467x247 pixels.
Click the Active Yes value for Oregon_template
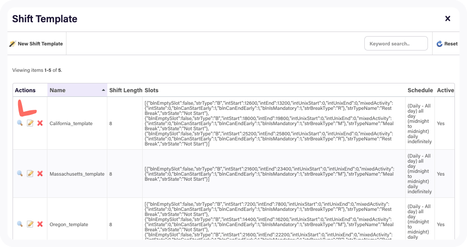tap(441, 224)
